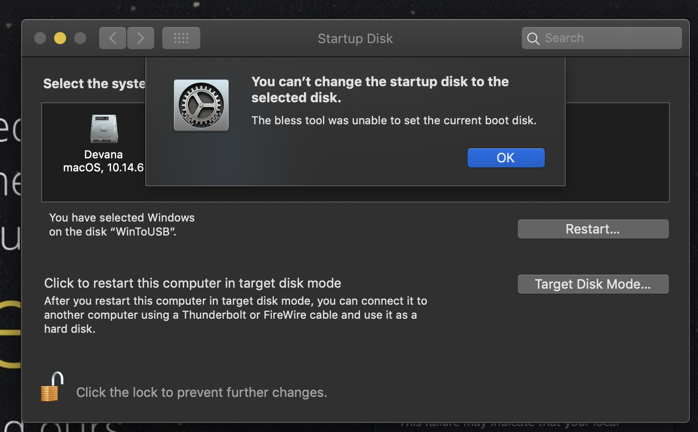Minimize window with the yellow button
Screen dimensions: 698x432
tap(60, 39)
